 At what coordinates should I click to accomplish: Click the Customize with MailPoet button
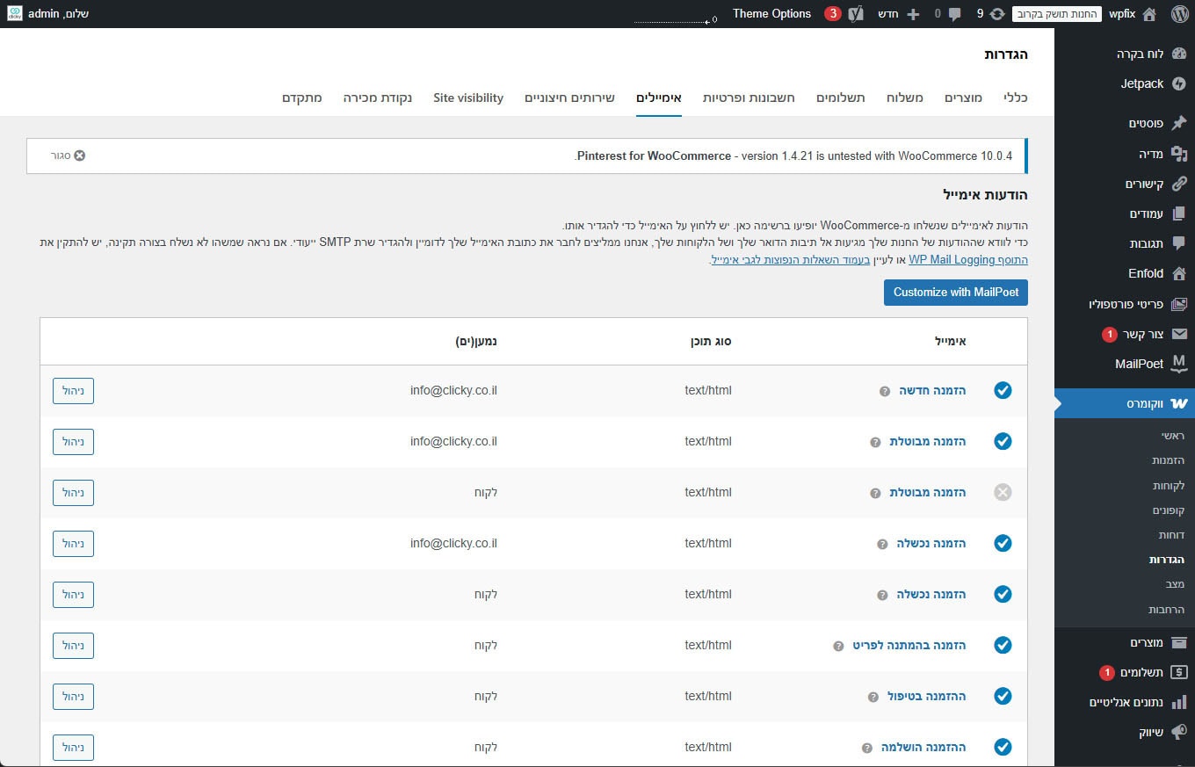tap(955, 293)
